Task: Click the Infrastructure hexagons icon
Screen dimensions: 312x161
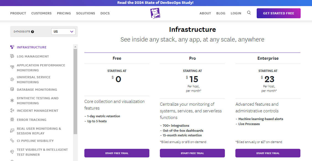Action: [x=12, y=47]
